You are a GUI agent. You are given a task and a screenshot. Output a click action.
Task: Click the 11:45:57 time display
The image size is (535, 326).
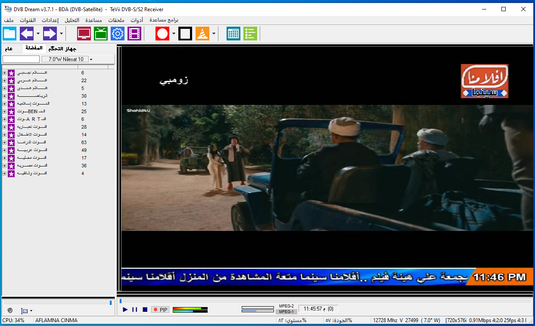click(318, 309)
